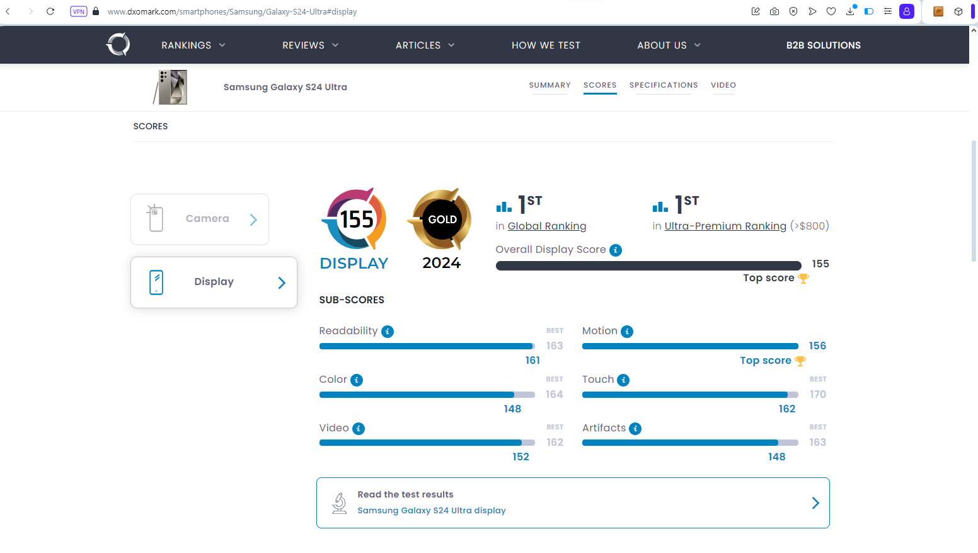Expand the Rankings dropdown menu
This screenshot has height=553, width=978.
193,45
